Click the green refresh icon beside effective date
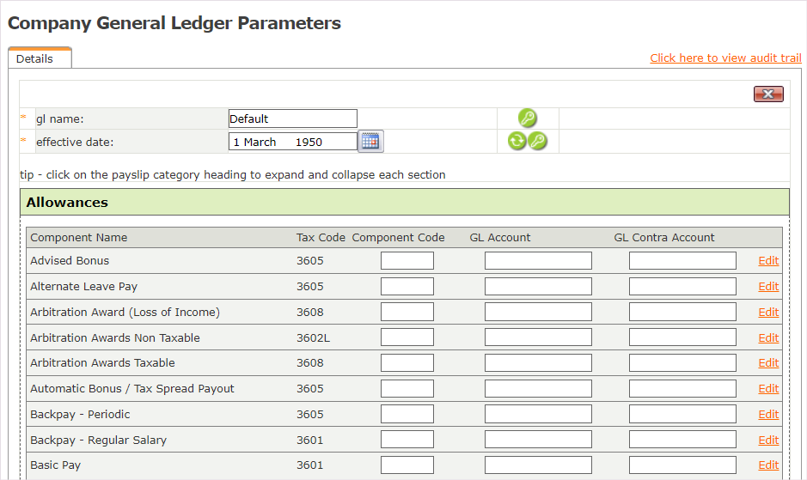This screenshot has height=480, width=807. [x=517, y=142]
